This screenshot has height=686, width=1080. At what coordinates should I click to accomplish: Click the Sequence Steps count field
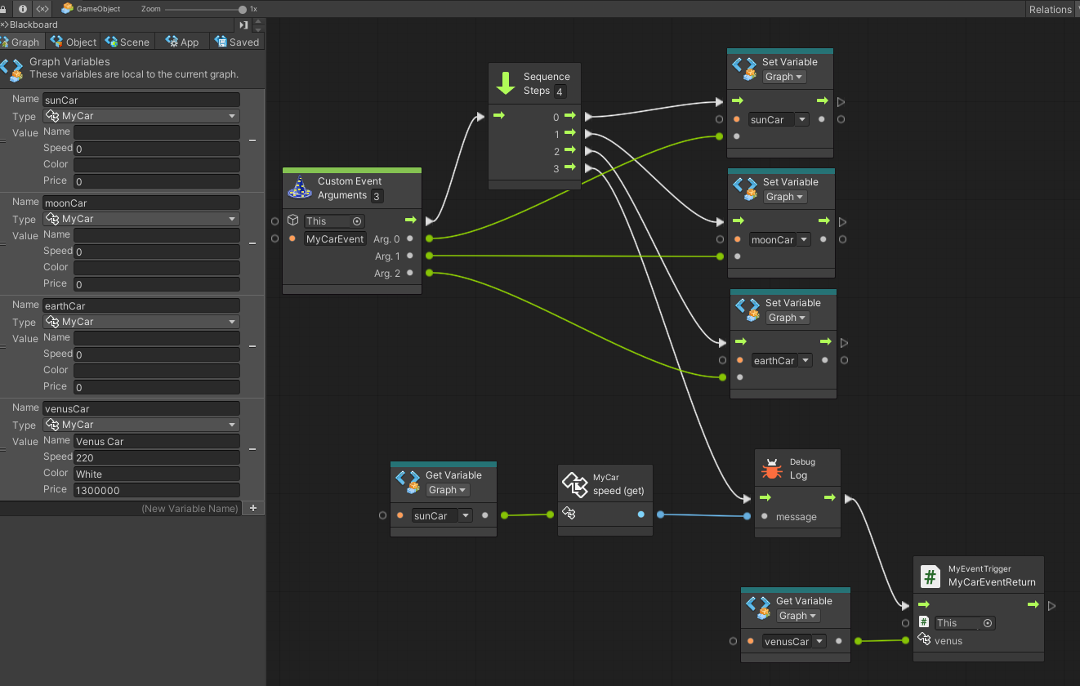[560, 91]
